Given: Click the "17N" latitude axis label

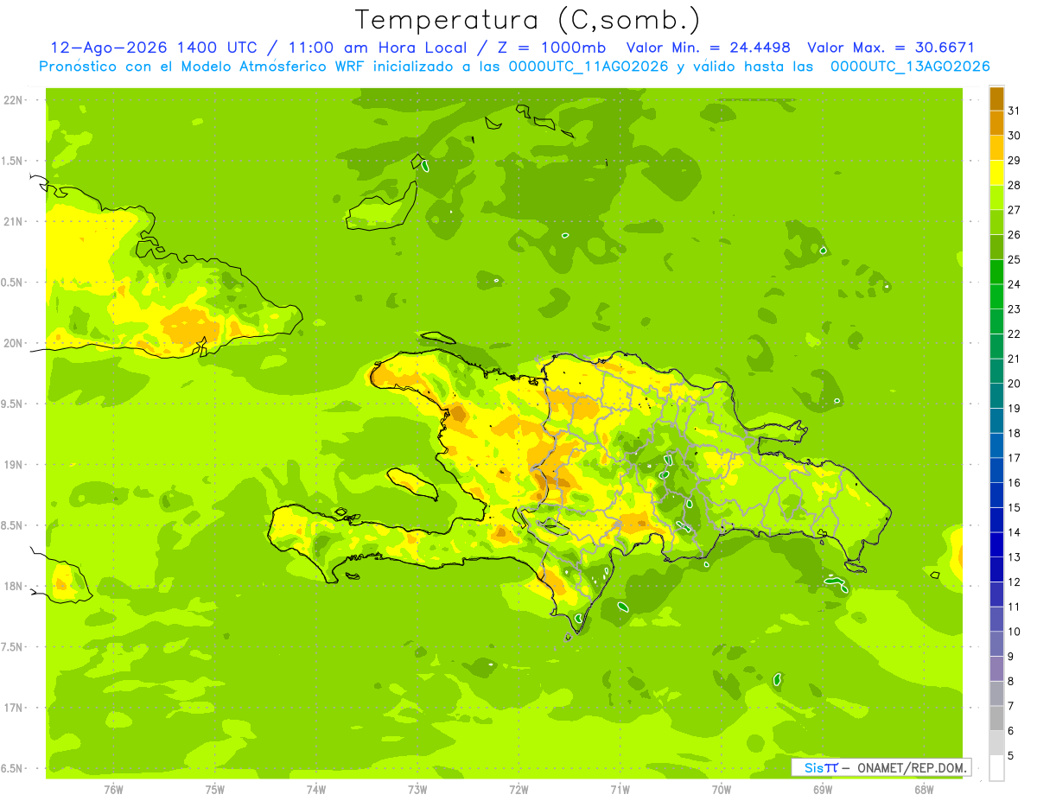Looking at the screenshot, I should point(13,708).
